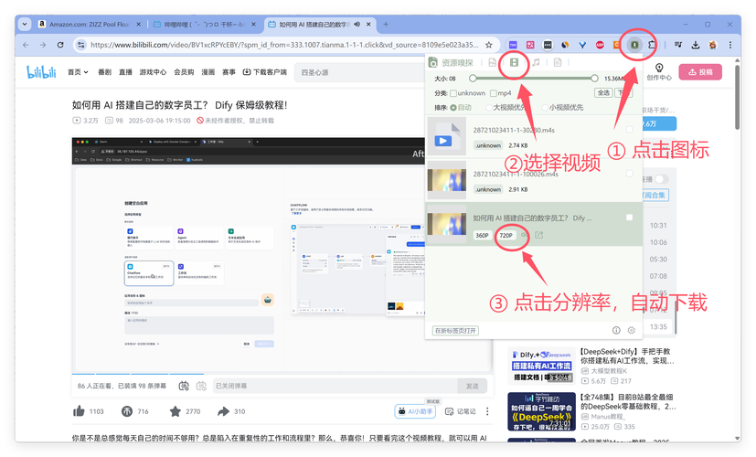Click the resource sniffer extension icon
This screenshot has width=756, height=457.
(x=634, y=44)
